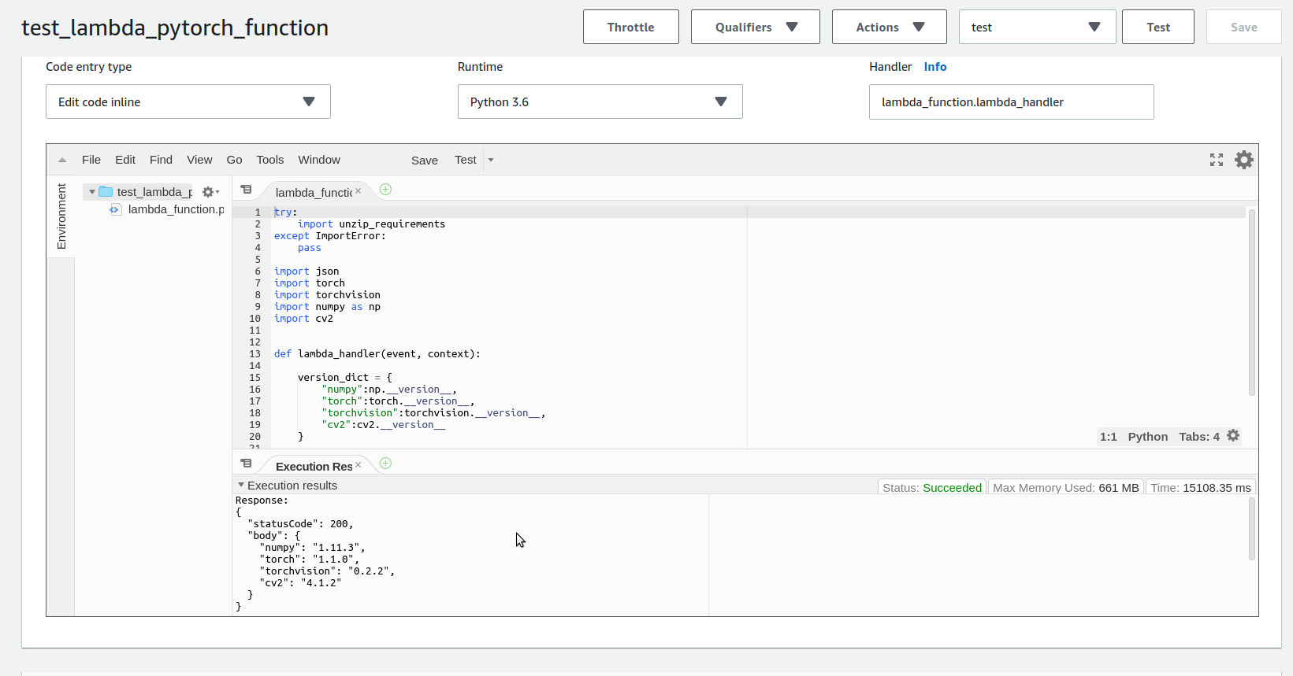Add new editor tab with plus icon
1293x676 pixels.
[385, 189]
